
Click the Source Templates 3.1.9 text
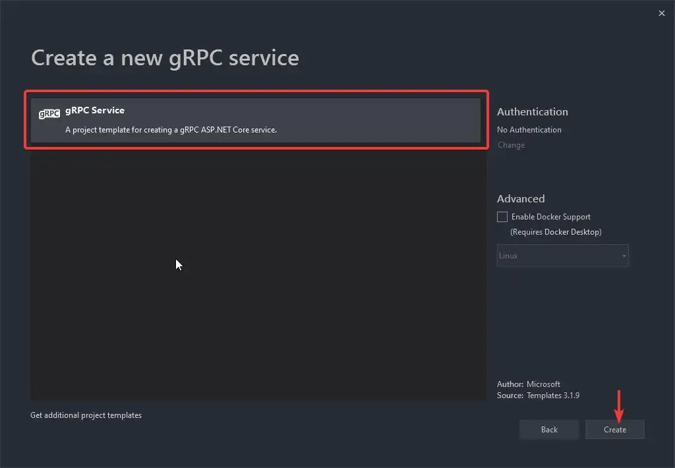537,395
